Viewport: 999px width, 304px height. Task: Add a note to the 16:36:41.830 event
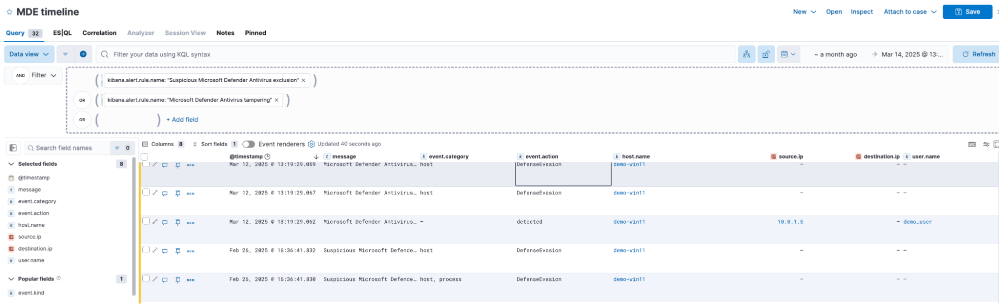tap(164, 280)
